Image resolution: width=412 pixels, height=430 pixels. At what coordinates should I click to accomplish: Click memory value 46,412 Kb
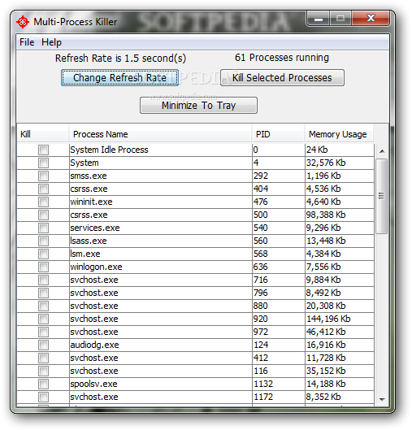pos(326,332)
